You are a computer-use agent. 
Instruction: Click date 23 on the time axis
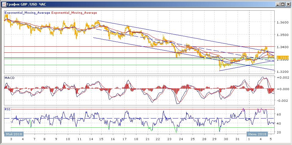(169, 139)
